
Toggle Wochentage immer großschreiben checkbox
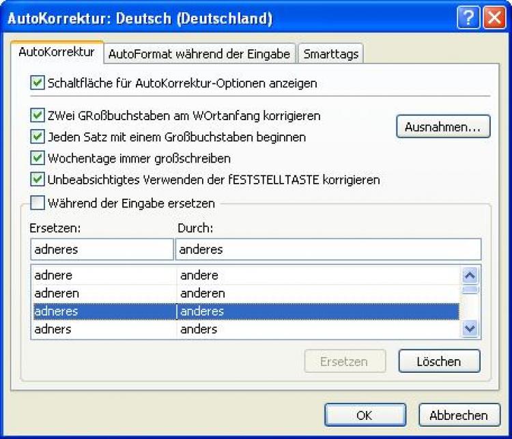click(38, 158)
